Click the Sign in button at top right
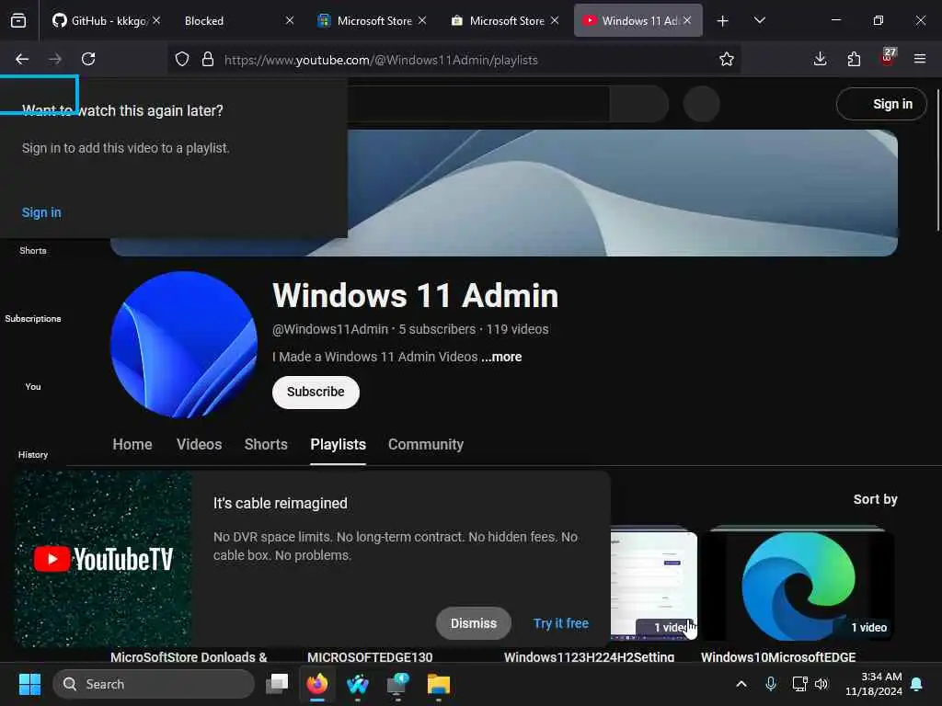The height and width of the screenshot is (706, 942). [x=881, y=104]
